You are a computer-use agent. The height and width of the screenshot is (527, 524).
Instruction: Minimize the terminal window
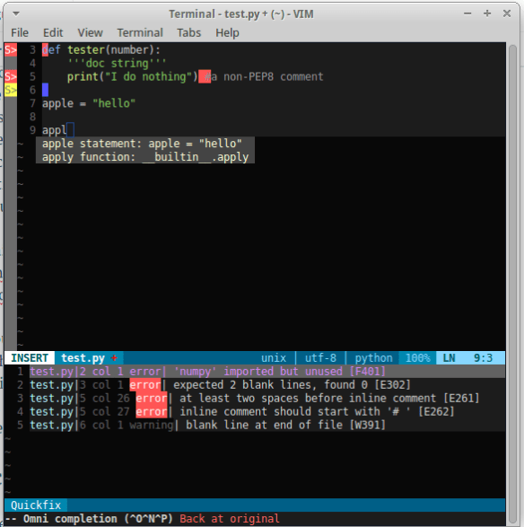click(467, 13)
